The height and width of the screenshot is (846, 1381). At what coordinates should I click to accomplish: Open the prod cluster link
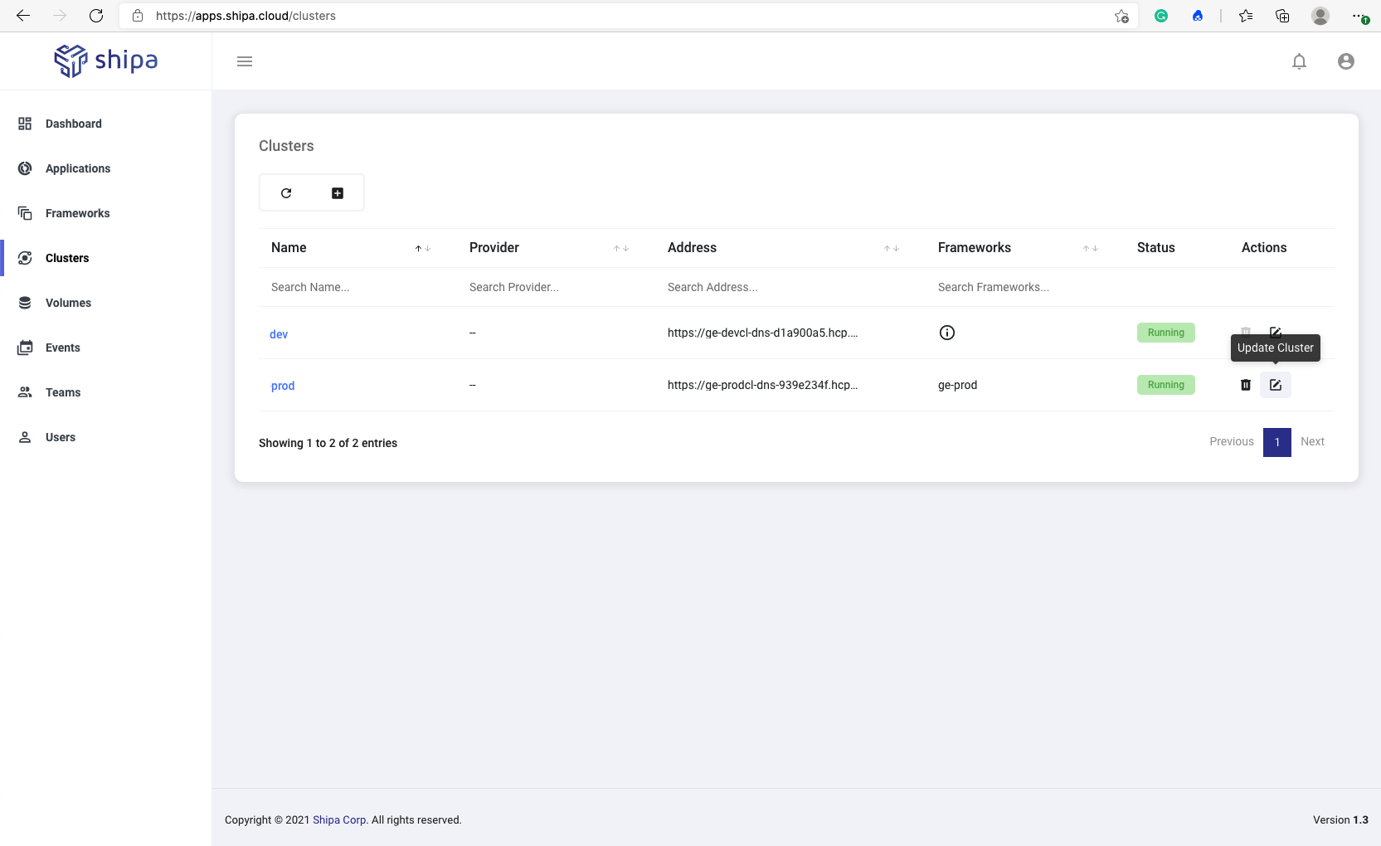[x=283, y=386]
